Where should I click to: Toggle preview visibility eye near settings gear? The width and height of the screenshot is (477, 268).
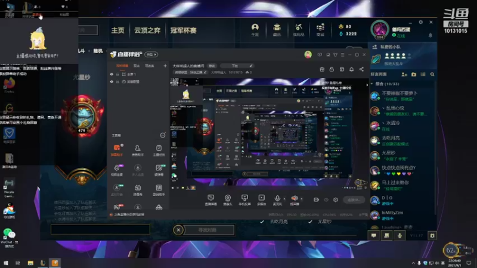click(326, 200)
